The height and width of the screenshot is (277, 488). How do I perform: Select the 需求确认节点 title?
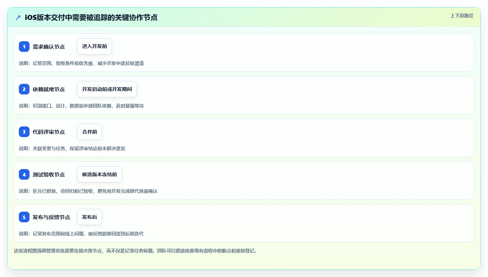[49, 47]
